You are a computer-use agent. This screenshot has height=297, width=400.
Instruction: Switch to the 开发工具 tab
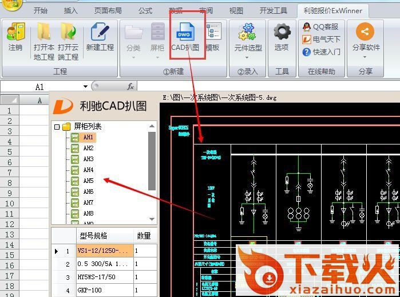point(273,10)
